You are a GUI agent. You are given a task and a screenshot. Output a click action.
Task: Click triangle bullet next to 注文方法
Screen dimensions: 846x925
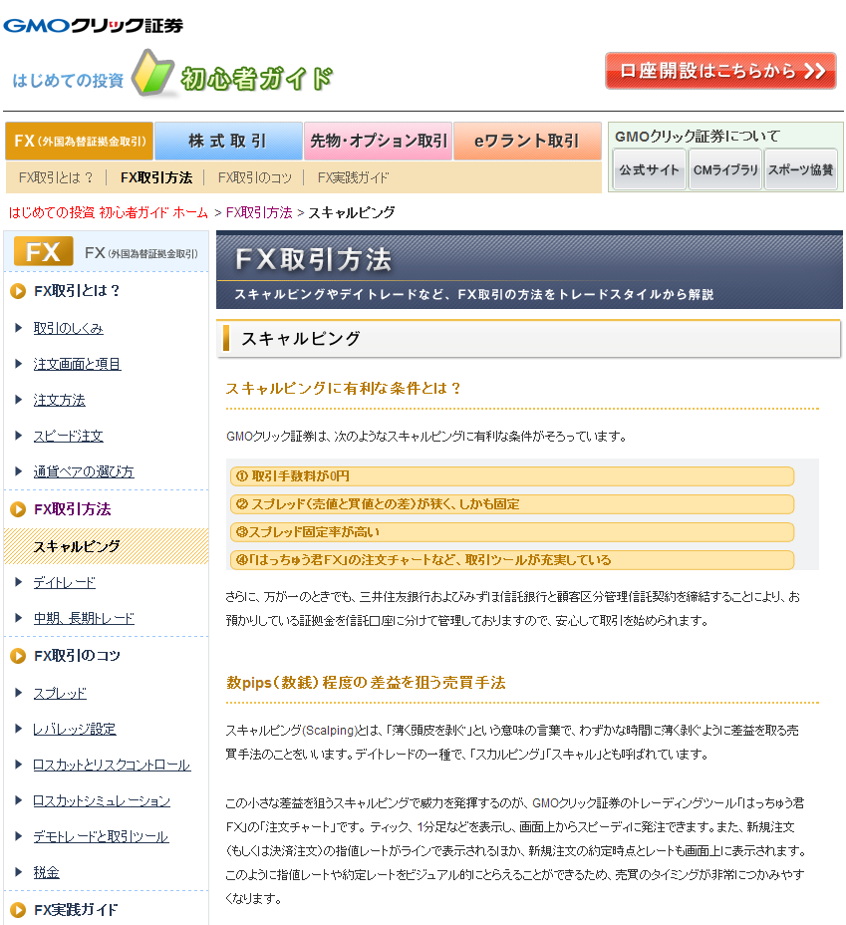[18, 400]
